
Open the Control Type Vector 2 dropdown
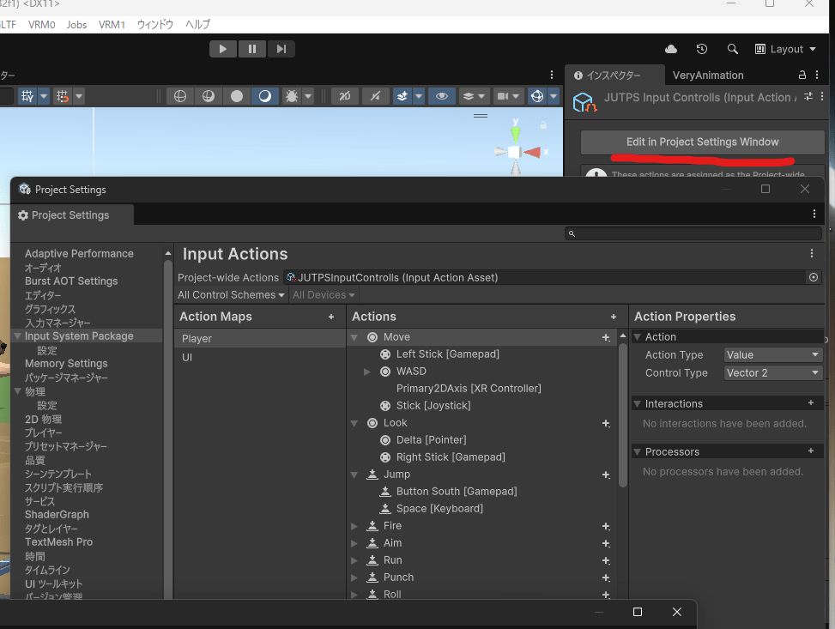773,372
